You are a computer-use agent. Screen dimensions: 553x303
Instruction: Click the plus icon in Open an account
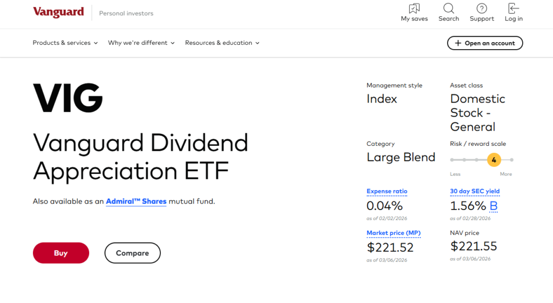(x=458, y=43)
